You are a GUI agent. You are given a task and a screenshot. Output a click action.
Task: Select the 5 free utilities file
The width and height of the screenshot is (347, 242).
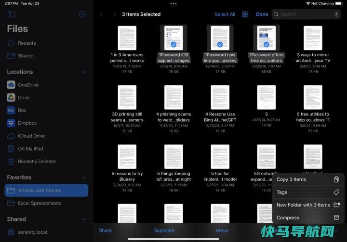(313, 97)
